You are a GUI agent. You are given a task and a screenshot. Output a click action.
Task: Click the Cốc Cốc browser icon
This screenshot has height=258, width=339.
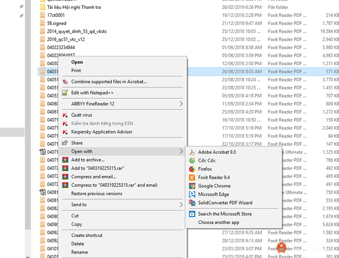tap(192, 161)
